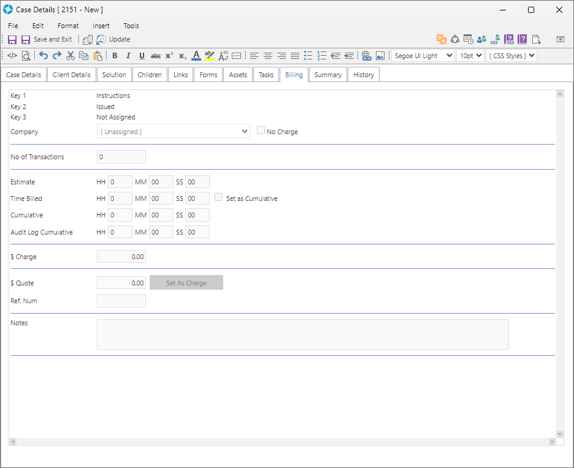
Task: Click the Save and Exit button
Action: coord(47,39)
